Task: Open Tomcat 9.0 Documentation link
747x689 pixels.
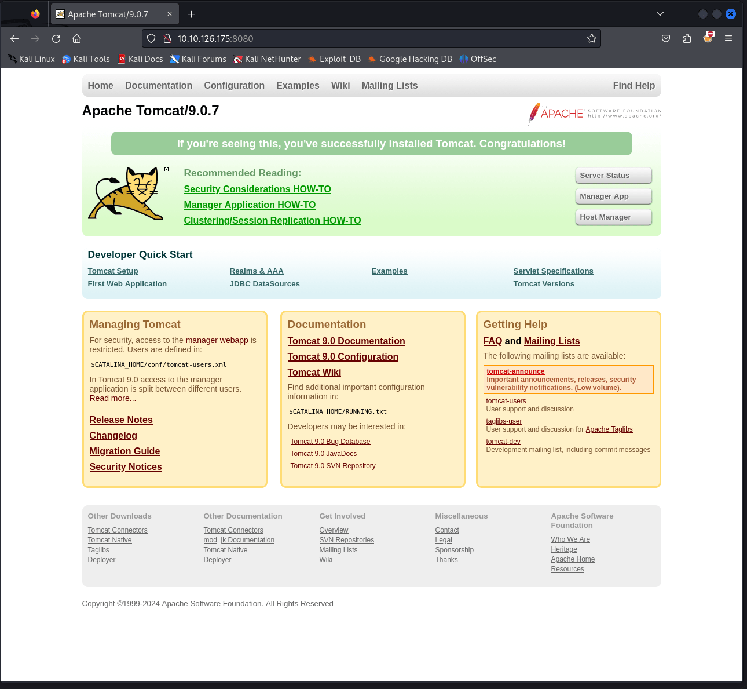Action: pyautogui.click(x=346, y=341)
